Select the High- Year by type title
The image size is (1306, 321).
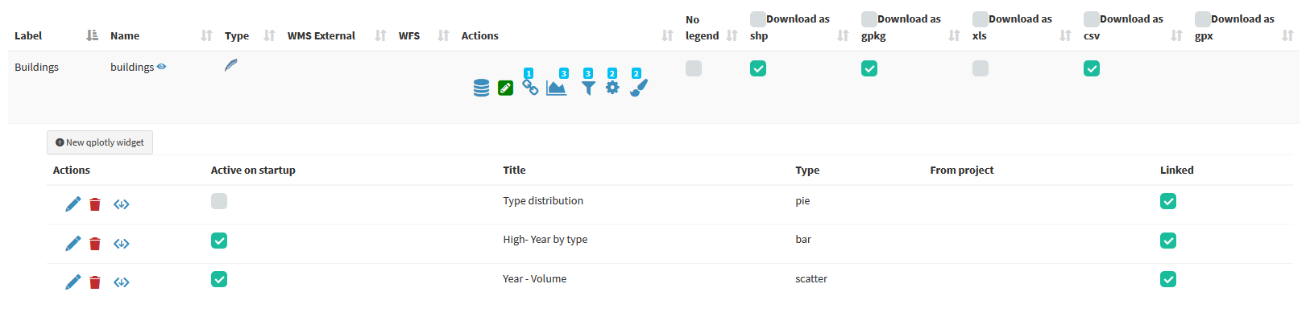tap(545, 239)
